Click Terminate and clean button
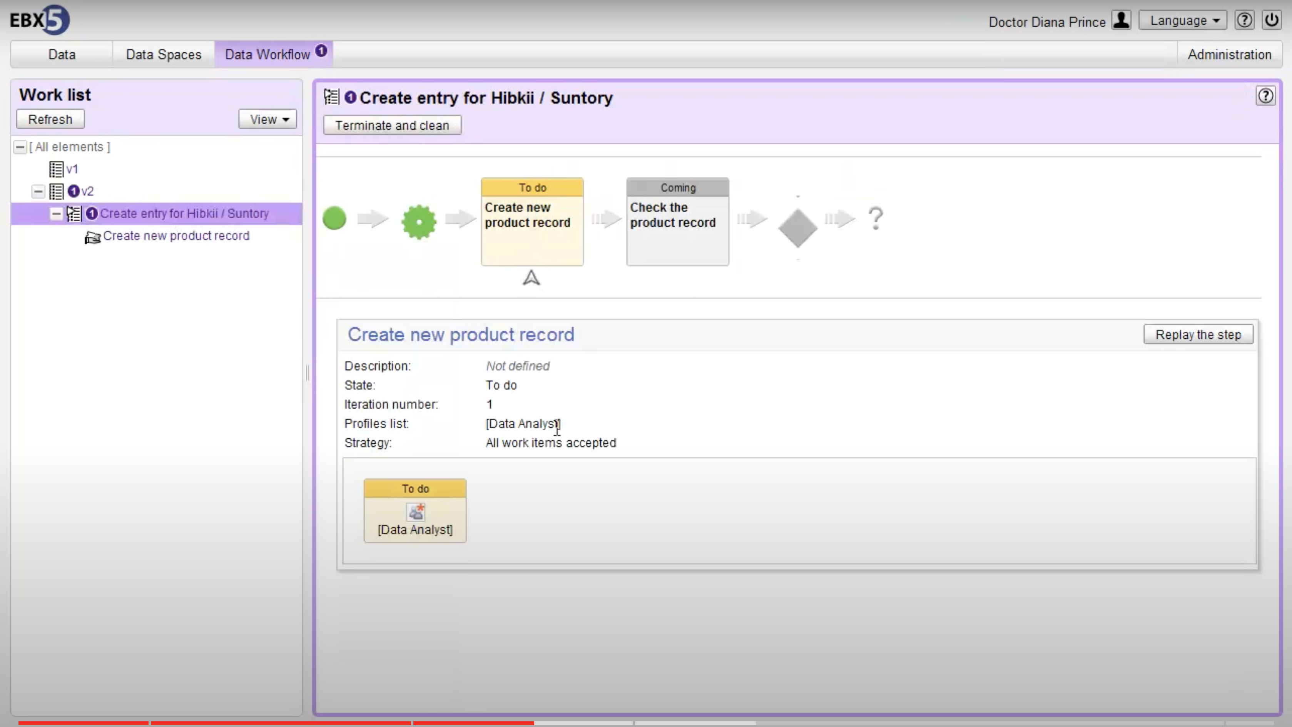The height and width of the screenshot is (727, 1292). coord(392,125)
